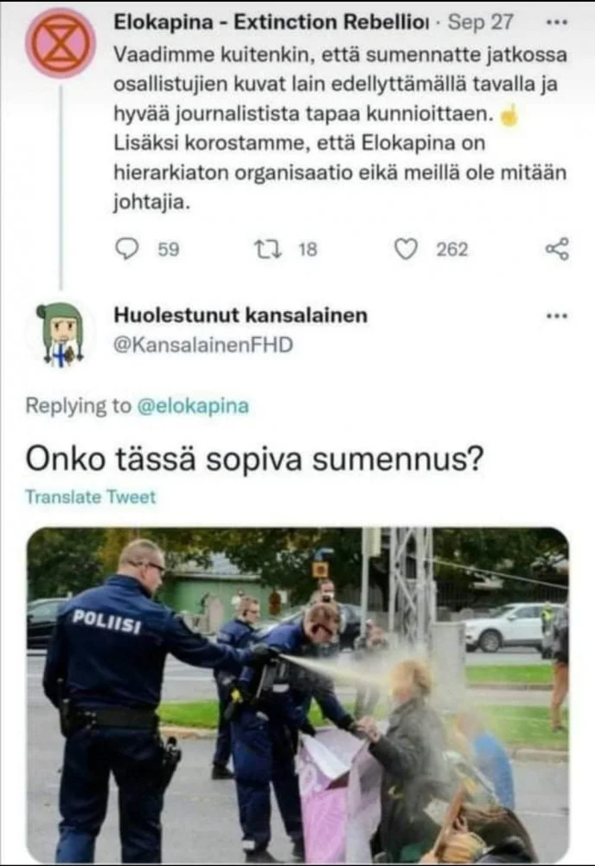The image size is (595, 866).
Task: View the 18 retweets count
Action: pyautogui.click(x=308, y=249)
